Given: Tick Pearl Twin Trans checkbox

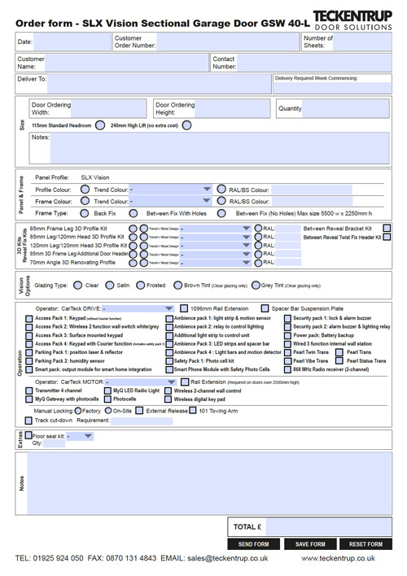Looking at the screenshot, I should [287, 352].
